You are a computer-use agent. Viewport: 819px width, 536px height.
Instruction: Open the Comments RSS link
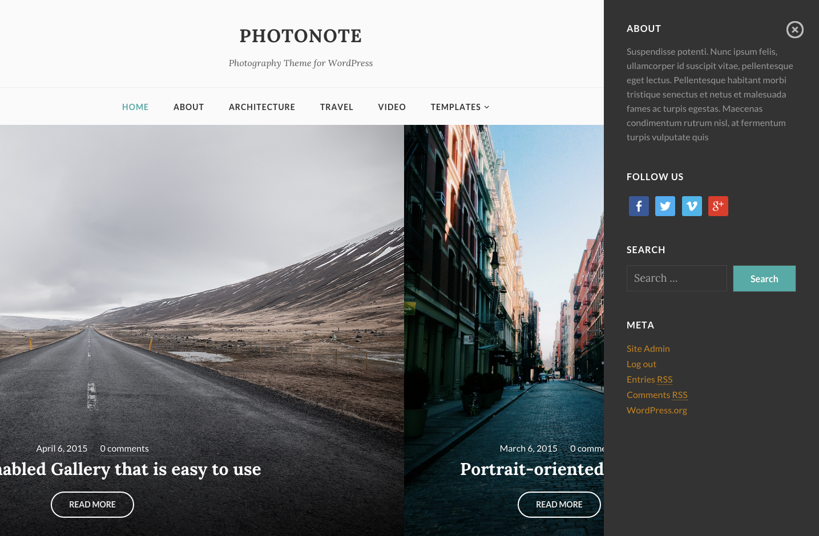click(657, 395)
